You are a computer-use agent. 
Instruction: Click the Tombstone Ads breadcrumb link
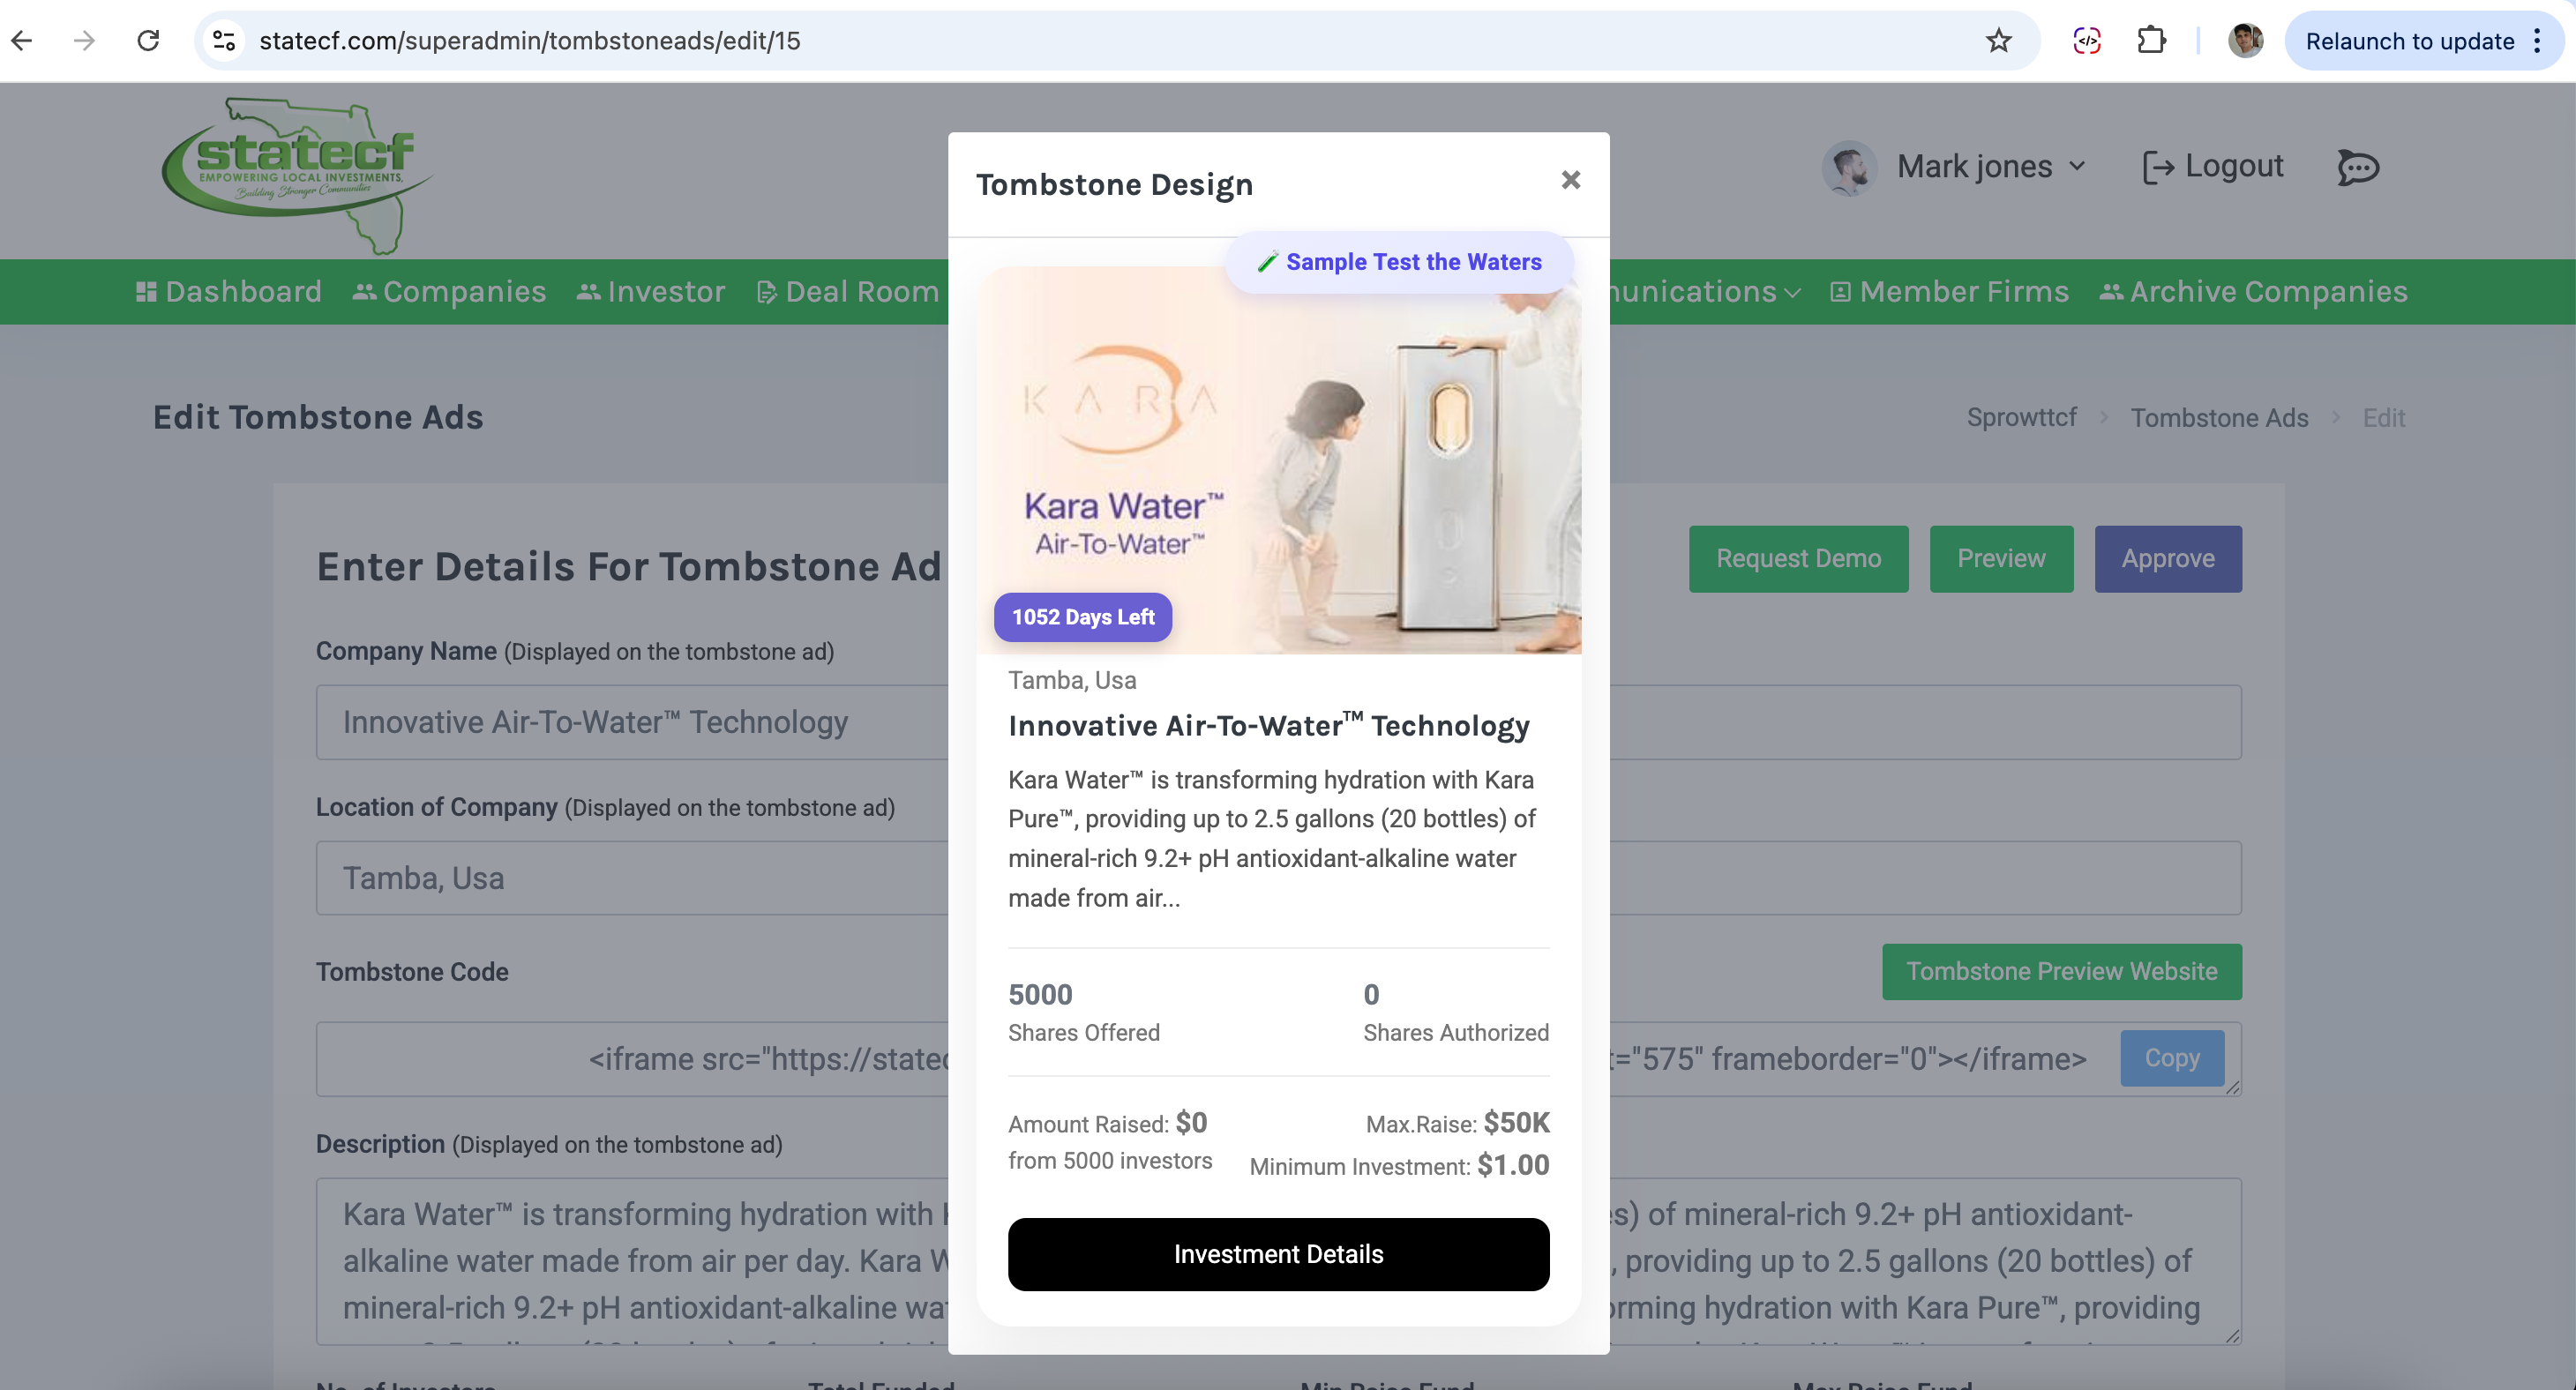[2219, 418]
